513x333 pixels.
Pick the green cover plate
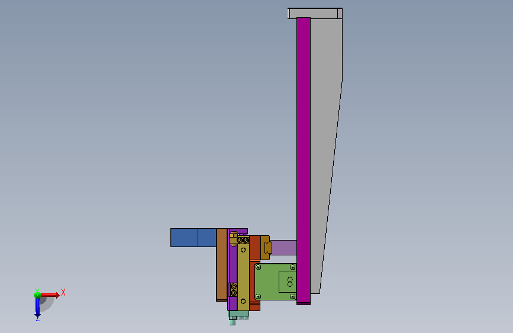pos(276,282)
